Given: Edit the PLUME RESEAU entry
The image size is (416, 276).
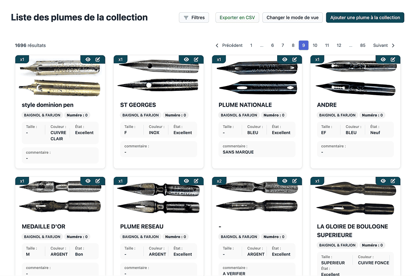Looking at the screenshot, I should click(197, 181).
